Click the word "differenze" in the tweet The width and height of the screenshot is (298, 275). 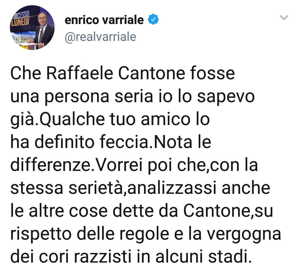51,165
